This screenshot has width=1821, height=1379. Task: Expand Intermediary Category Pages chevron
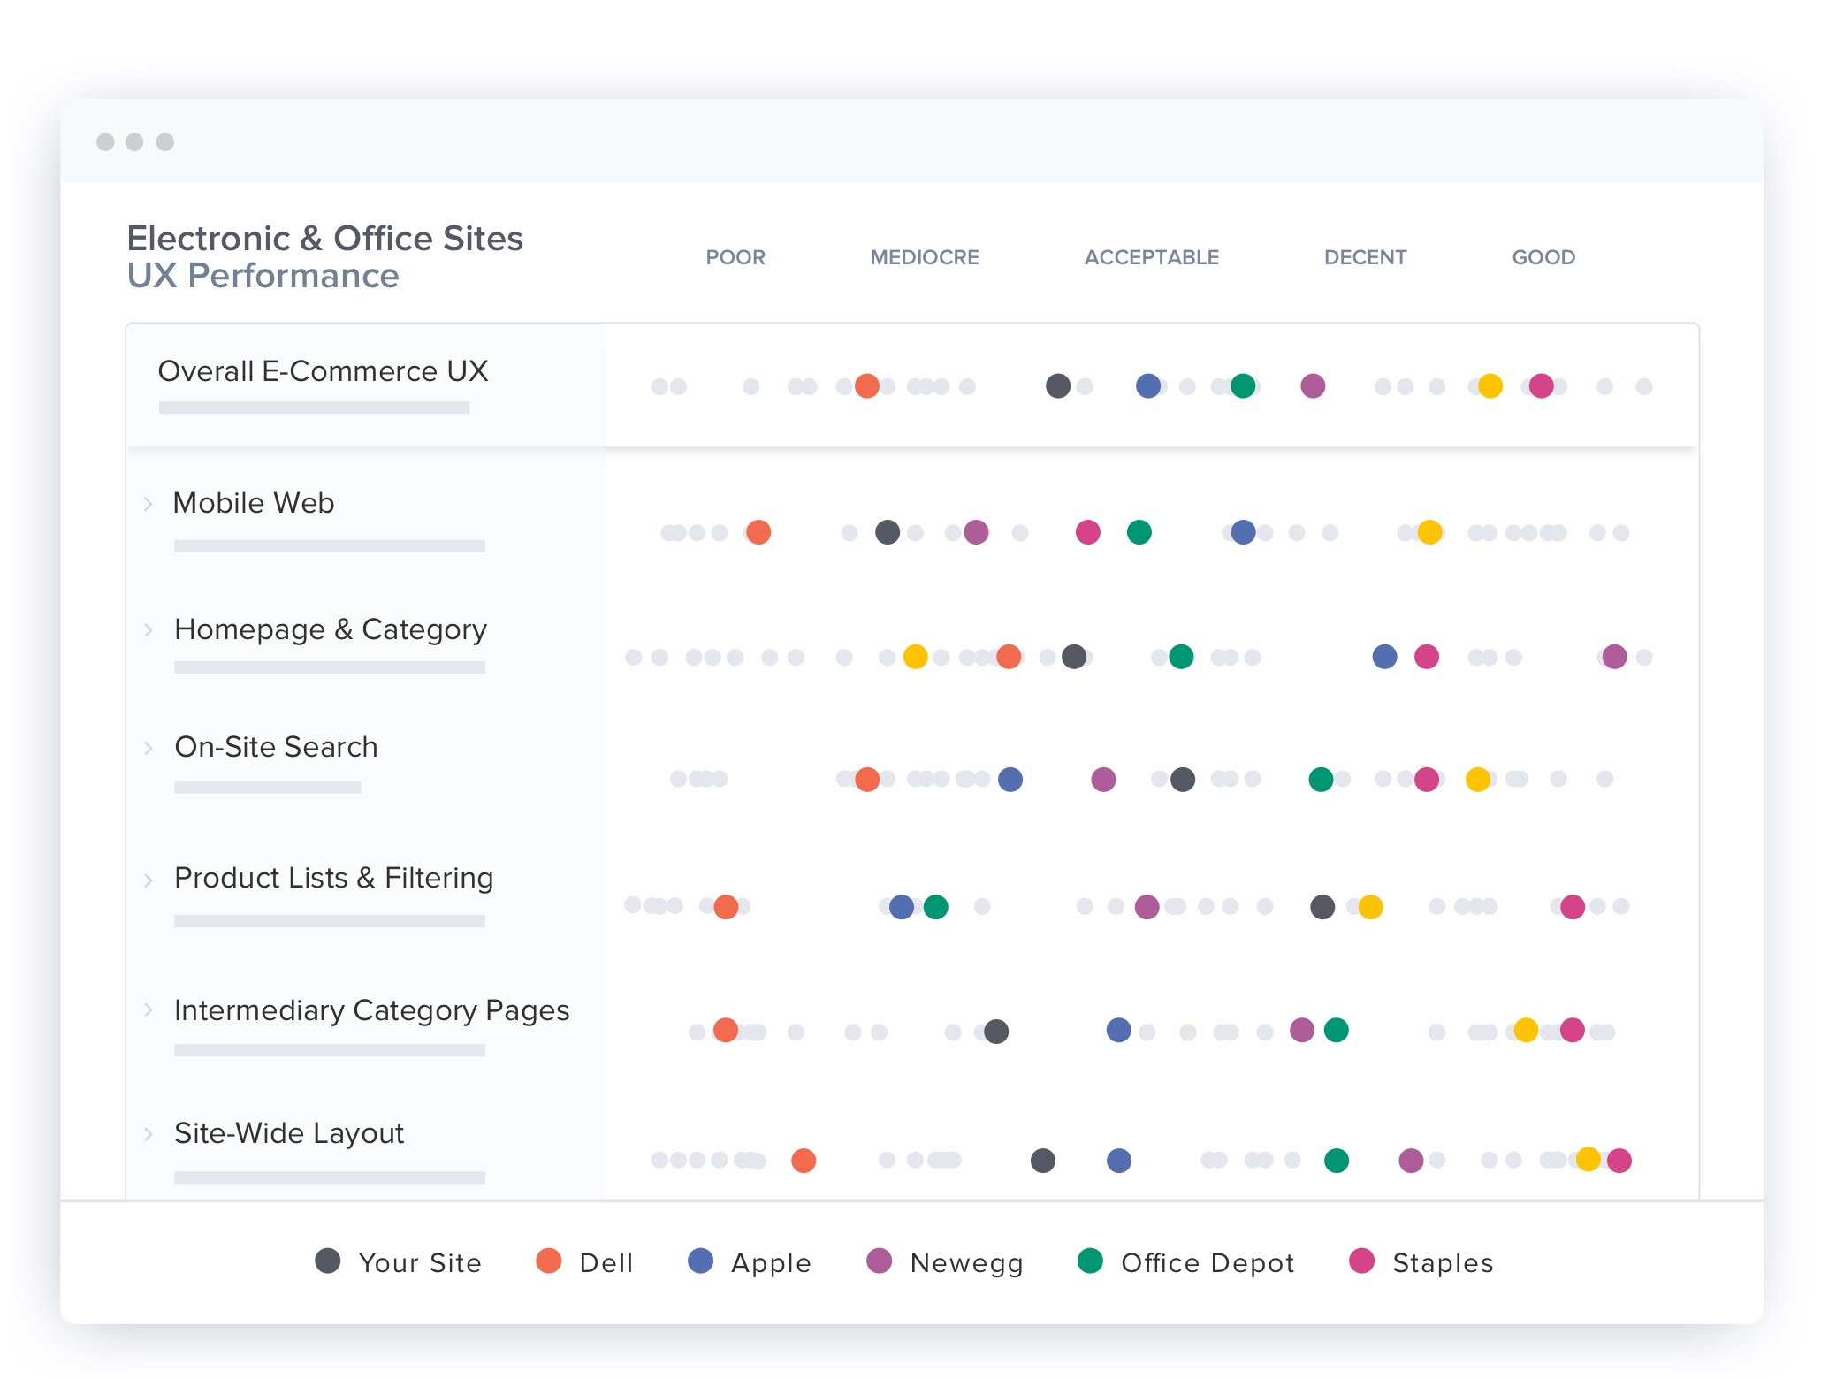click(149, 1010)
